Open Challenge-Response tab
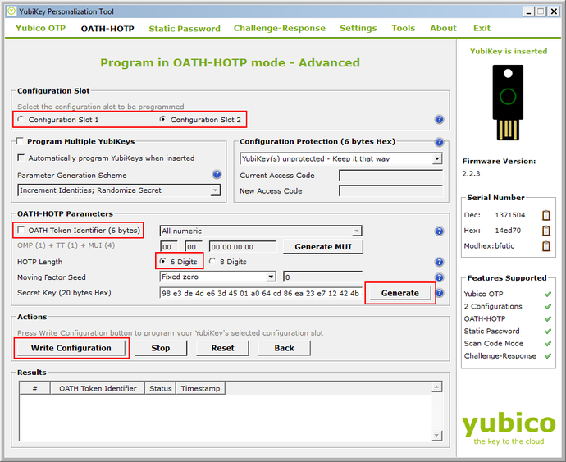Screen dimensions: 566x462 click(x=280, y=28)
